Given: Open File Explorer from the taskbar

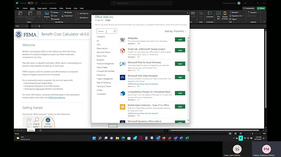Looking at the screenshot, I should (117, 138).
